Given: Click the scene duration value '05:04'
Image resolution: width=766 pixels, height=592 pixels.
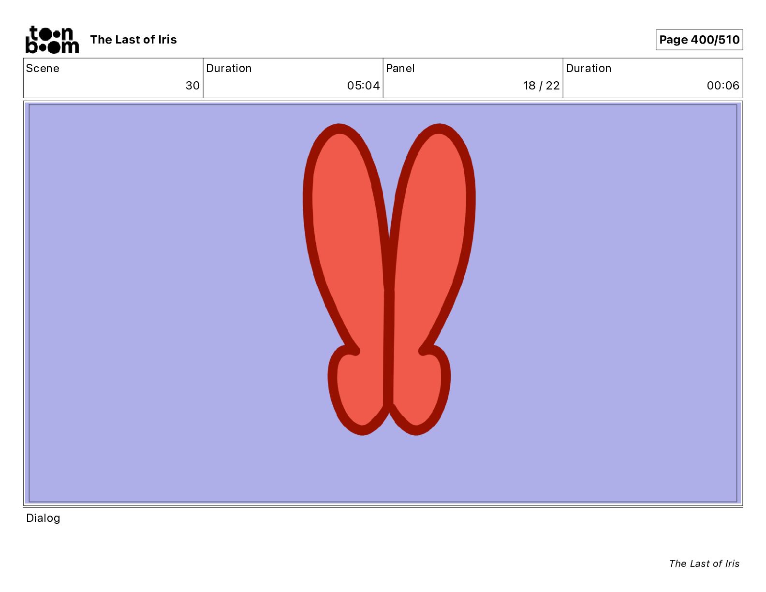Looking at the screenshot, I should click(x=363, y=86).
